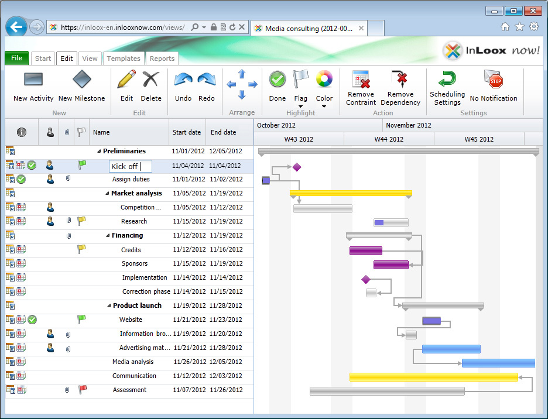The image size is (548, 419).
Task: Click the yellow flag on Research row
Action: click(x=81, y=221)
